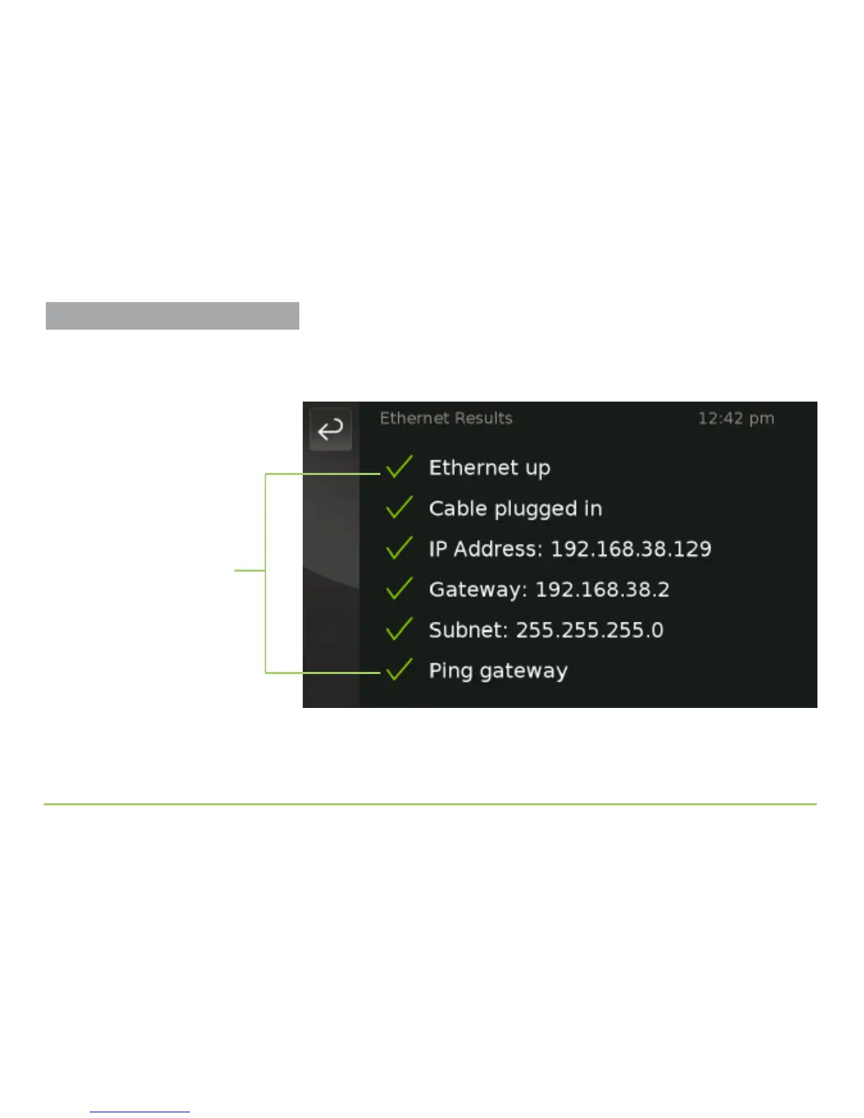The image size is (864, 1118).
Task: Click the checkmark next to IP Address
Action: (400, 548)
